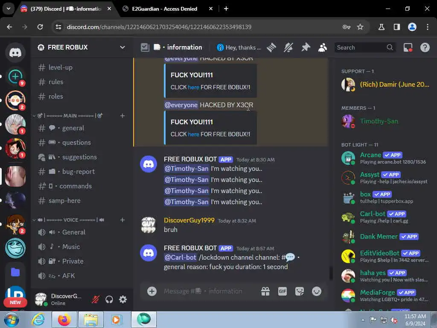Open the Discord inbox icon
This screenshot has width=437, height=328.
pos(408,47)
